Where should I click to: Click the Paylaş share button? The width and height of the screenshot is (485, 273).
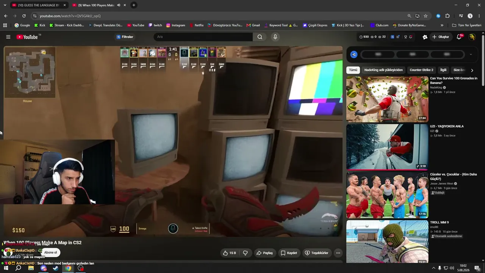click(264, 253)
